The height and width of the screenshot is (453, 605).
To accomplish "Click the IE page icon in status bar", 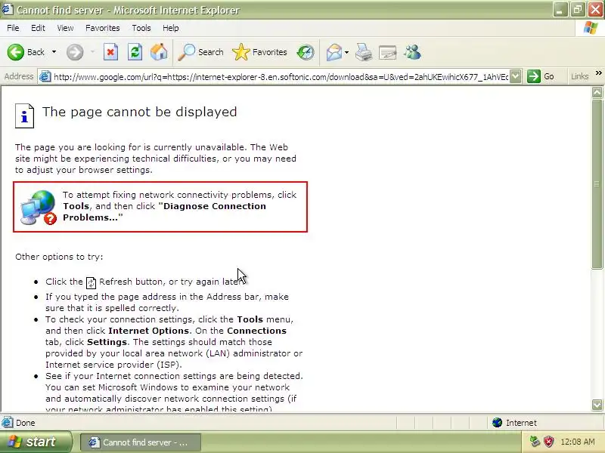I will [7, 423].
